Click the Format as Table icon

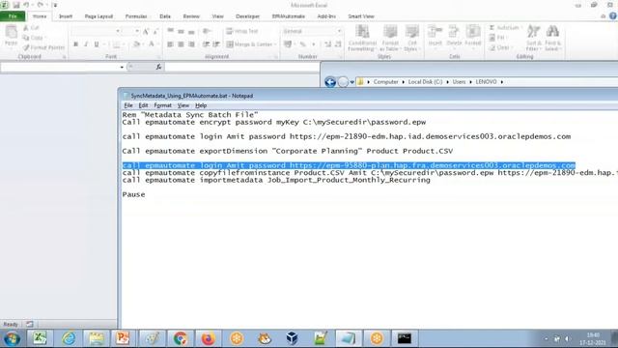click(390, 38)
